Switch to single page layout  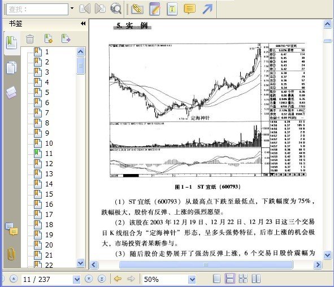[216, 279]
